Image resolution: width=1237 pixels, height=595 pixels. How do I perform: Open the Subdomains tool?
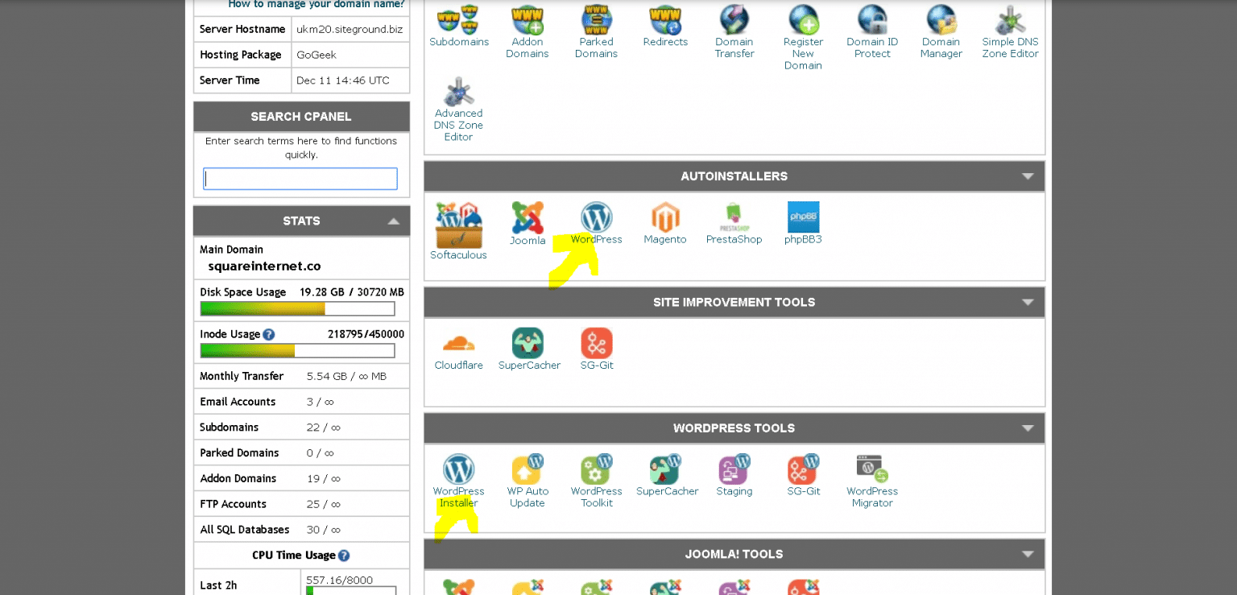coord(458,26)
